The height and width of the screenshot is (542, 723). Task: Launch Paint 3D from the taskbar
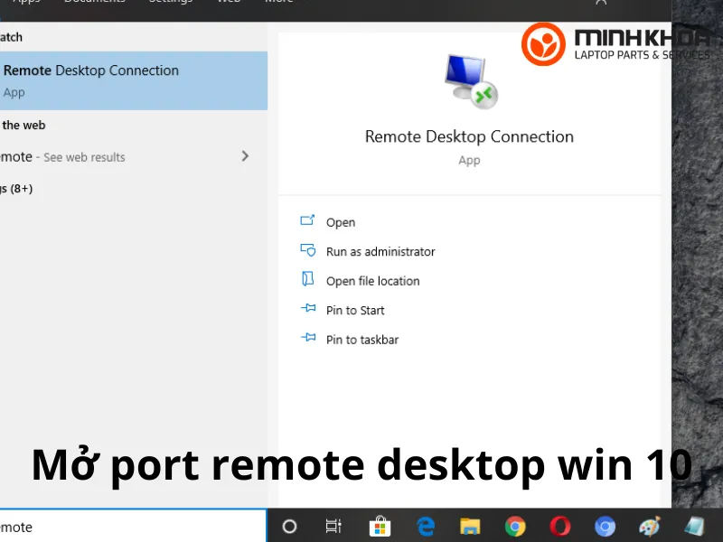pyautogui.click(x=649, y=527)
